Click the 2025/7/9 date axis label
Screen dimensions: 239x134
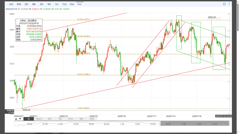tap(122, 116)
